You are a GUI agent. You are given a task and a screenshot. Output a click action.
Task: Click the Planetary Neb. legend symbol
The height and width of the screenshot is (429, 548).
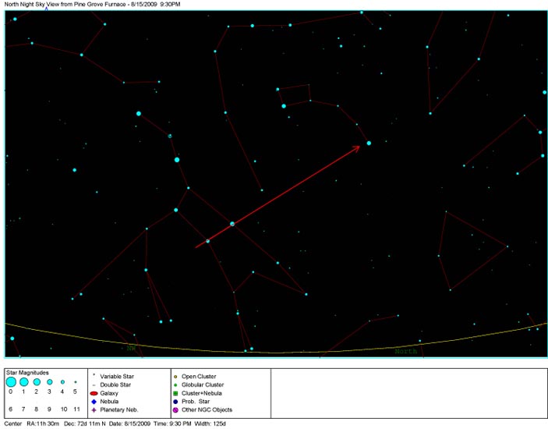(x=94, y=409)
